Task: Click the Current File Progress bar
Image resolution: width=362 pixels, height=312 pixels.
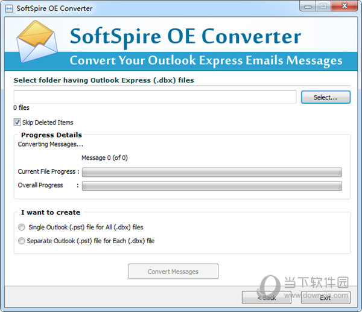Action: (212, 172)
